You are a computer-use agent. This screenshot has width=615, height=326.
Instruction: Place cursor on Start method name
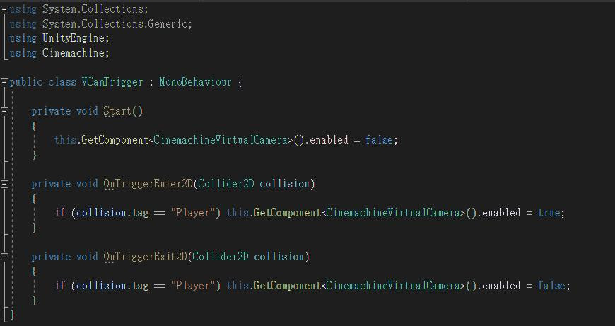pyautogui.click(x=117, y=111)
